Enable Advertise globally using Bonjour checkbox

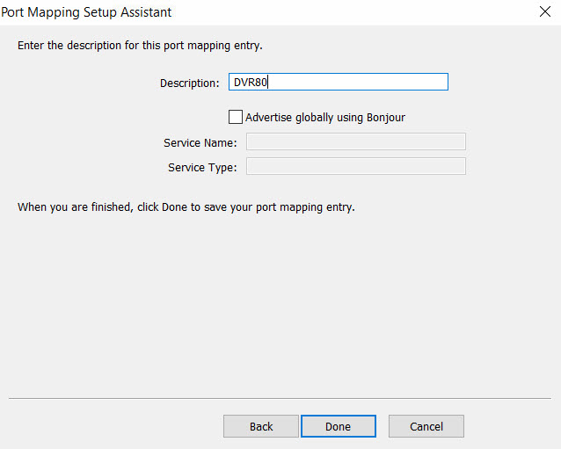[x=235, y=117]
